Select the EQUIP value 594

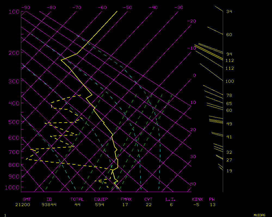(101, 205)
